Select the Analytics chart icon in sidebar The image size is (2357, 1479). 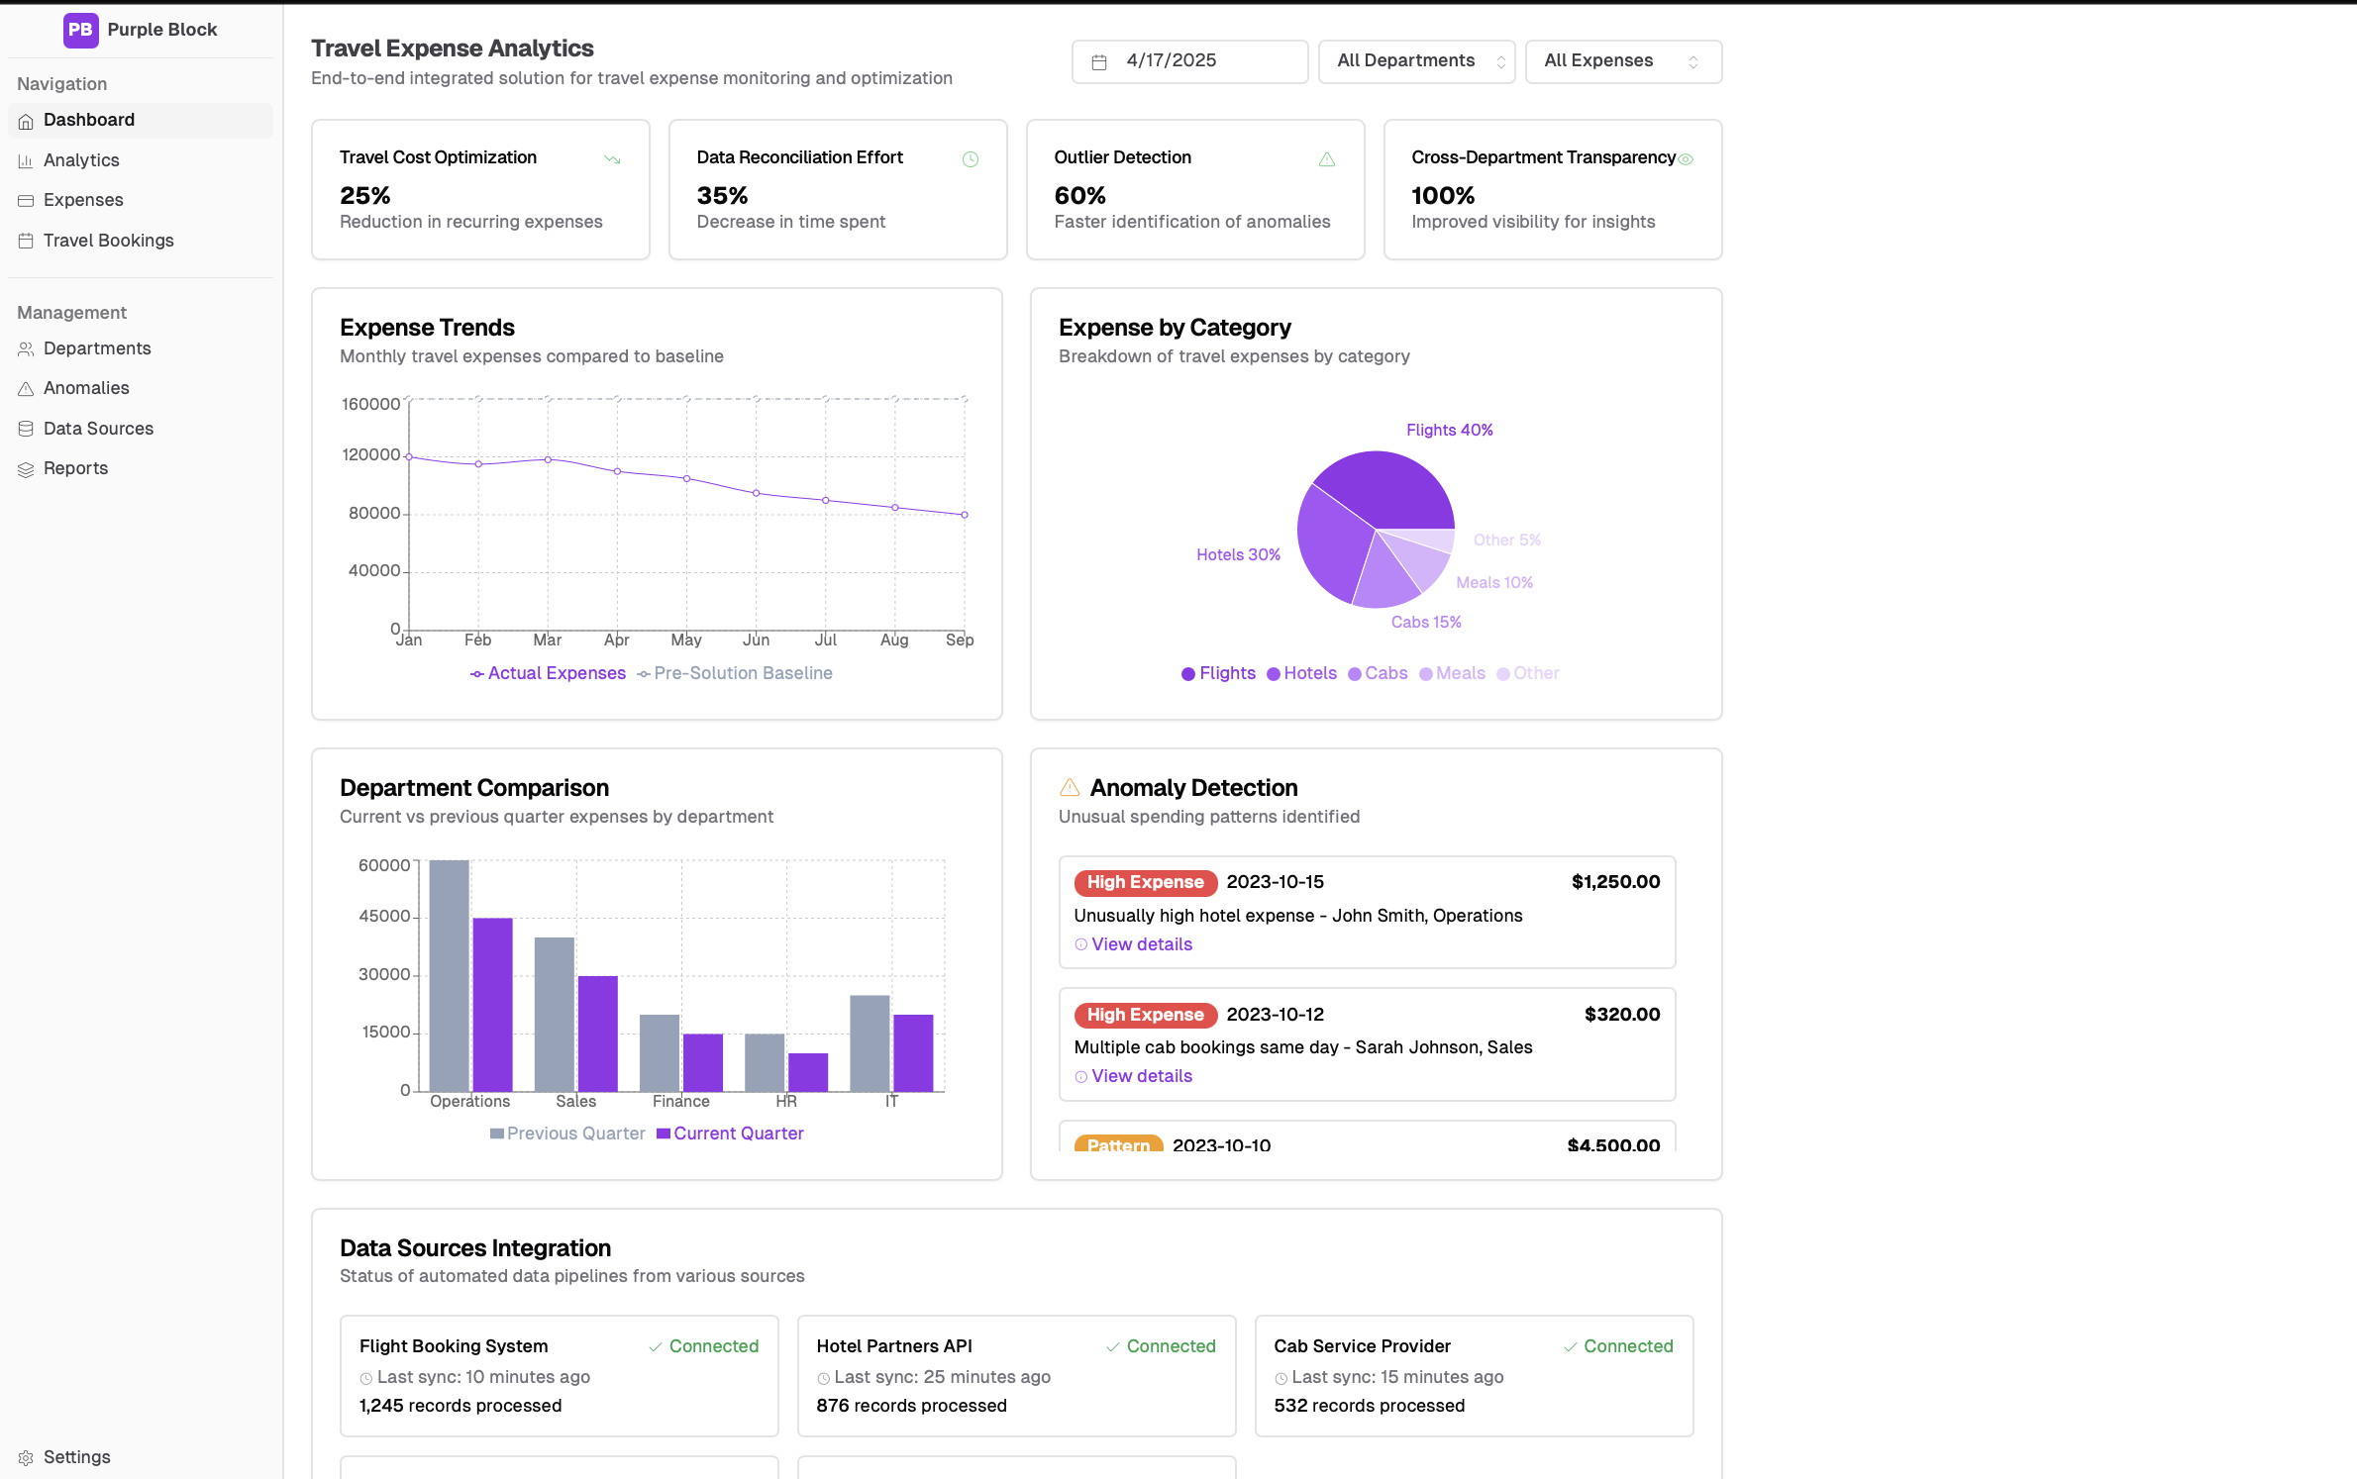[x=26, y=159]
